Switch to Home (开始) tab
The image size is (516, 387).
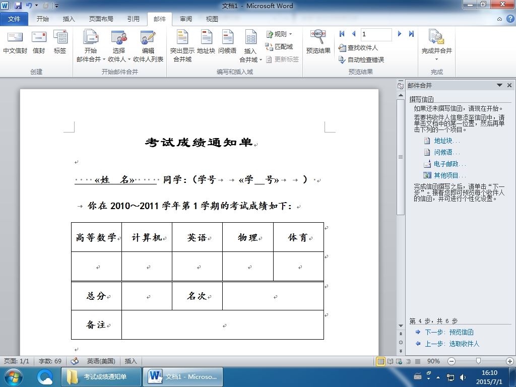42,19
